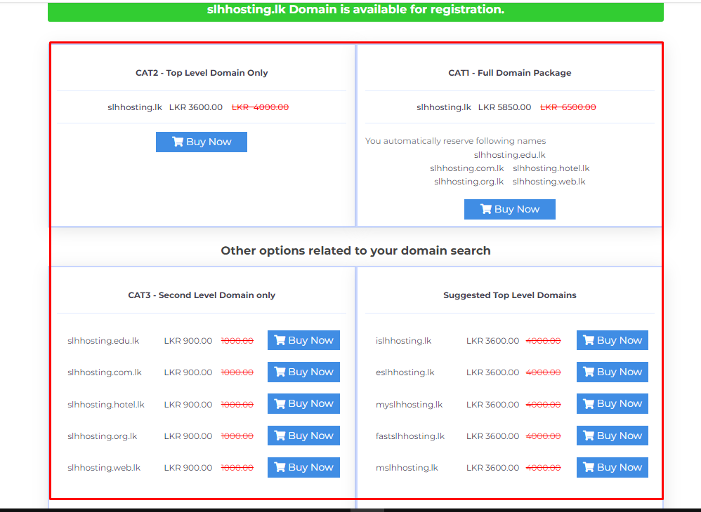
Task: Select the CAT3 - Second Level Domain only heading
Action: [202, 295]
